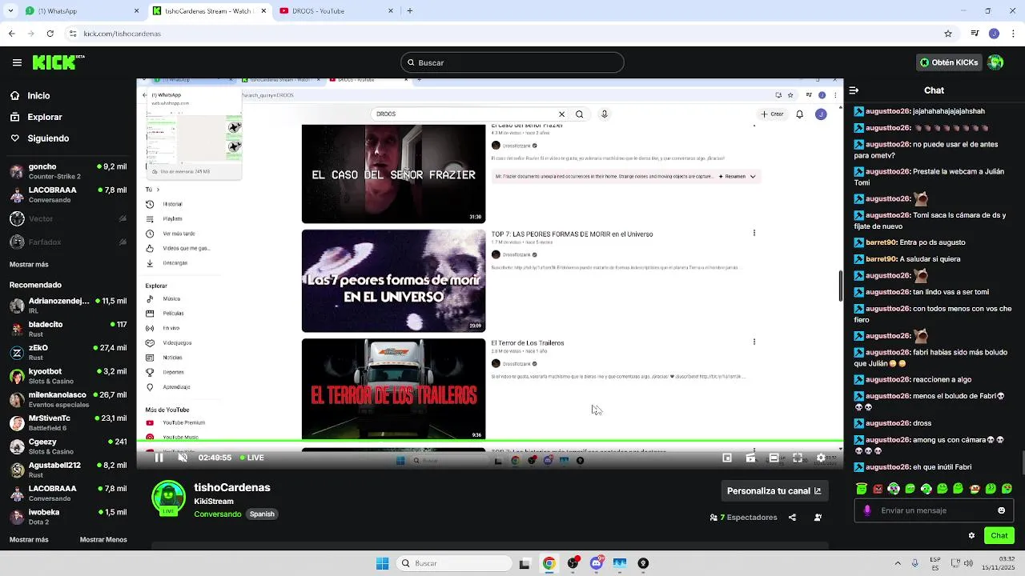Open MrStivenTc recommended channel
1025x576 pixels.
click(x=68, y=422)
